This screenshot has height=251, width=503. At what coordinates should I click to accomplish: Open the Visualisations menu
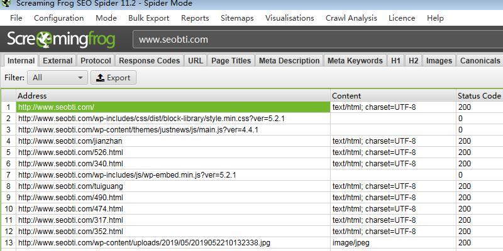[x=289, y=18]
